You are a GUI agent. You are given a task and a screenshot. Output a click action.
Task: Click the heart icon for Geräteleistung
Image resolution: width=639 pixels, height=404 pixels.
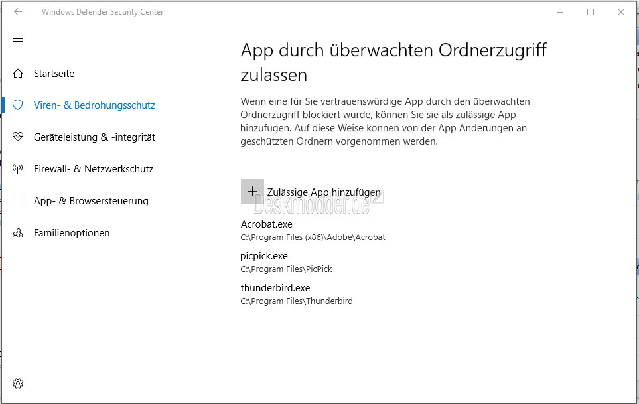[18, 137]
